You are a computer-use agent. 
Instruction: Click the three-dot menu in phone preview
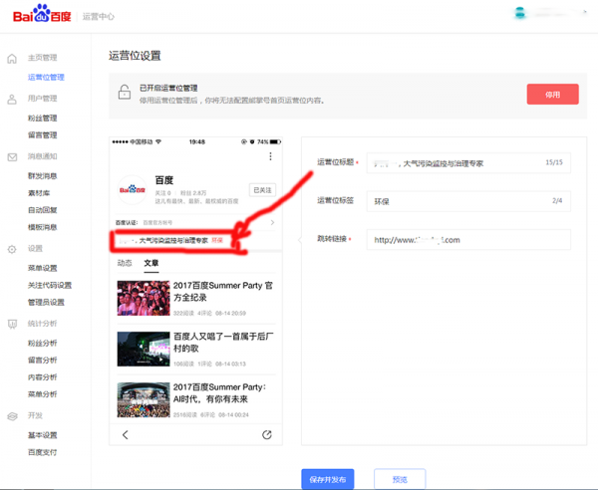(270, 157)
